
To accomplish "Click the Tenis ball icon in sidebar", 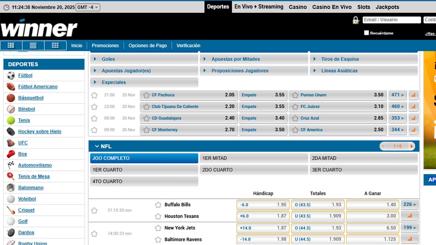I will coord(11,120).
